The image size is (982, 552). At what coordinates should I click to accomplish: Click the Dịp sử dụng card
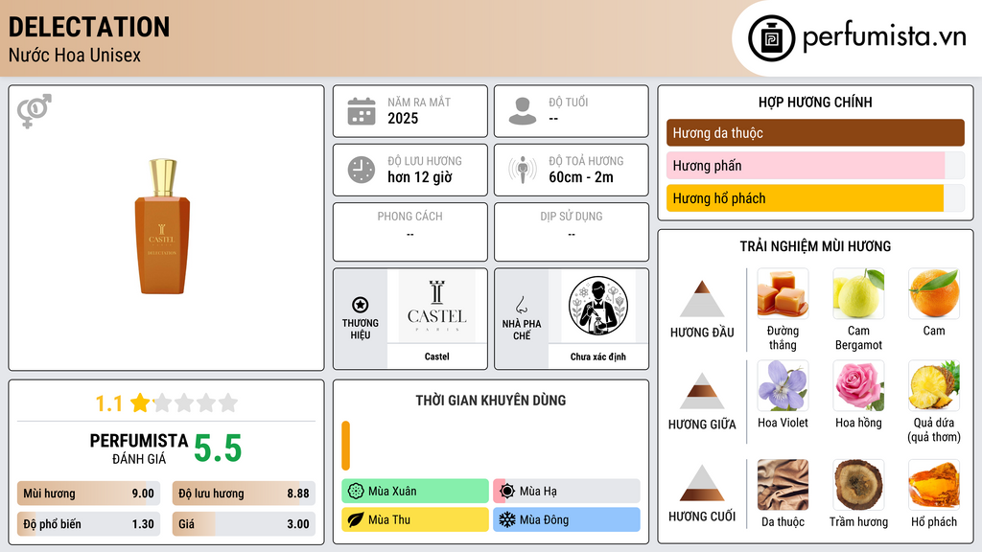(x=572, y=232)
